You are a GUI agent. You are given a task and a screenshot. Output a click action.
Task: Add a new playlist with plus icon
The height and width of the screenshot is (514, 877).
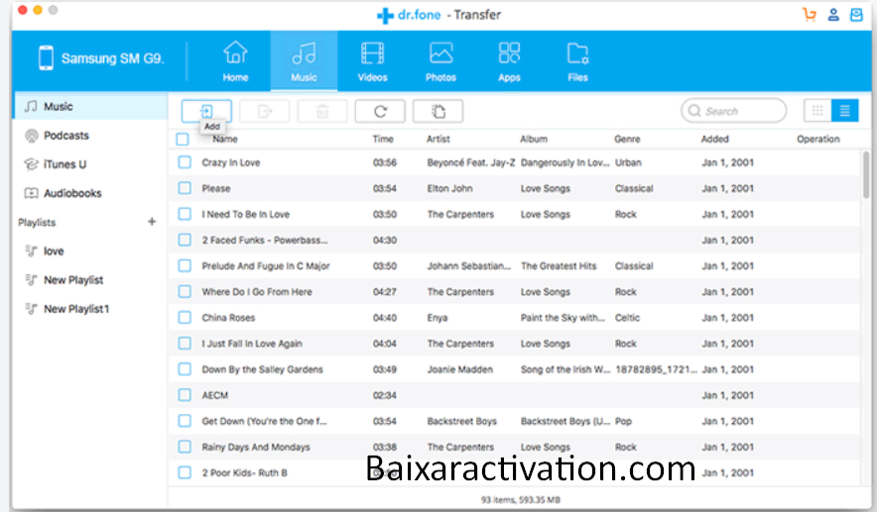(x=152, y=222)
